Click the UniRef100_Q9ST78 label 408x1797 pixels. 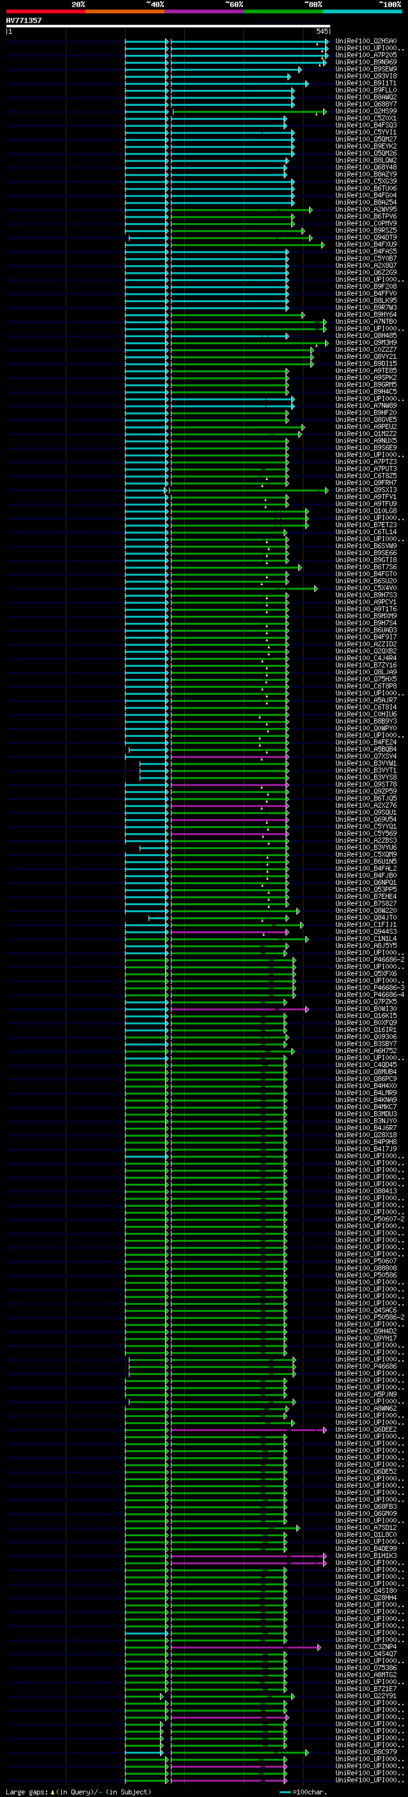[366, 785]
